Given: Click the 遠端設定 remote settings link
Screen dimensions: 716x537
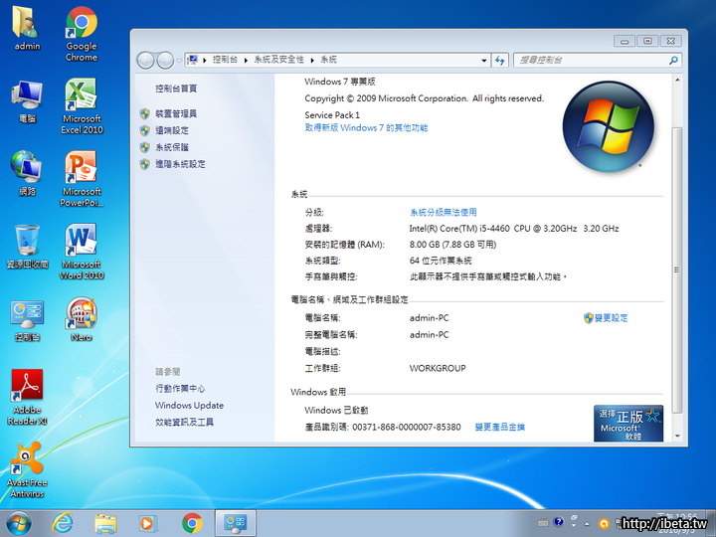Looking at the screenshot, I should [x=171, y=130].
